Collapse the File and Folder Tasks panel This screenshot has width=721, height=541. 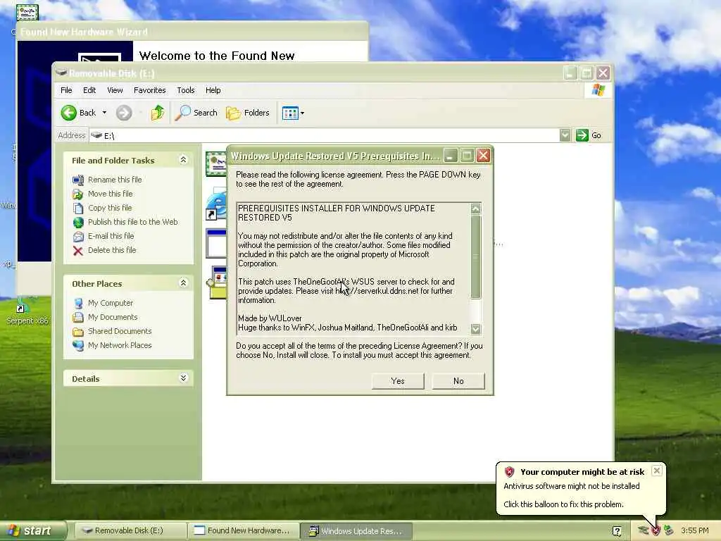(183, 160)
